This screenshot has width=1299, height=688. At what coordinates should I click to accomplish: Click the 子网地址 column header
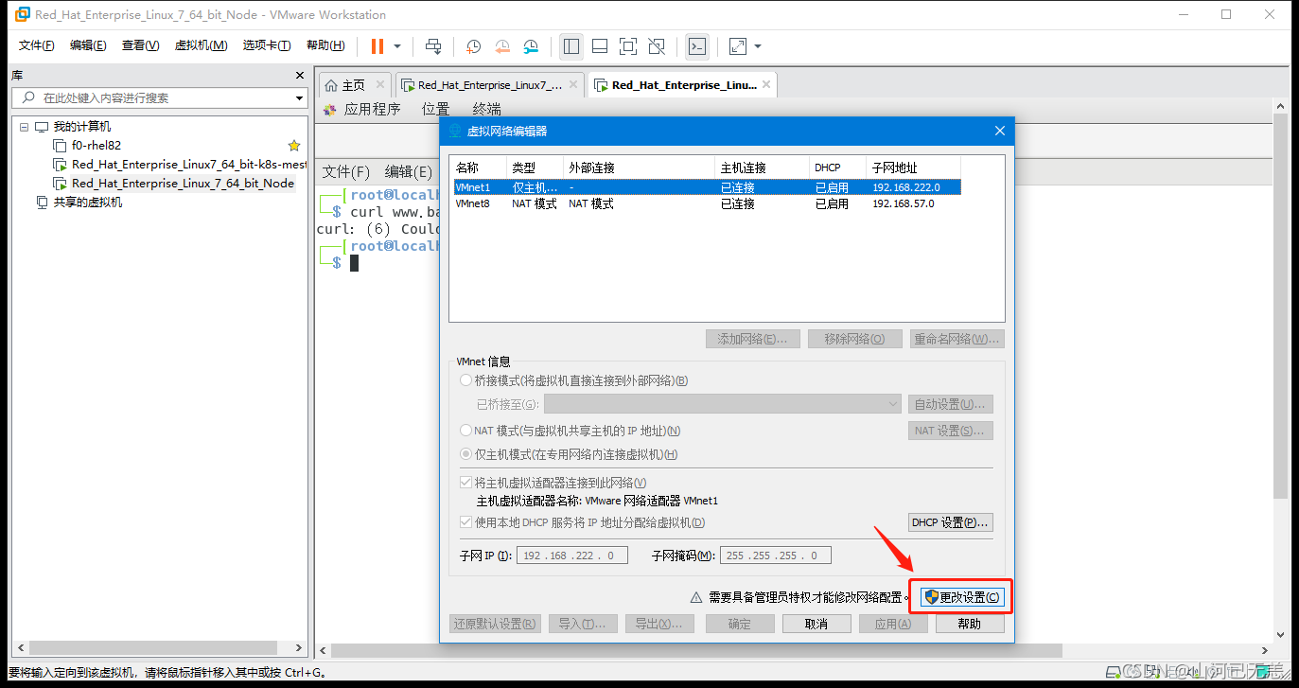895,168
